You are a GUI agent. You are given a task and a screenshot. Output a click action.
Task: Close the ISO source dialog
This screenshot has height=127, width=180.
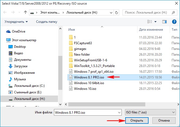click(176, 3)
